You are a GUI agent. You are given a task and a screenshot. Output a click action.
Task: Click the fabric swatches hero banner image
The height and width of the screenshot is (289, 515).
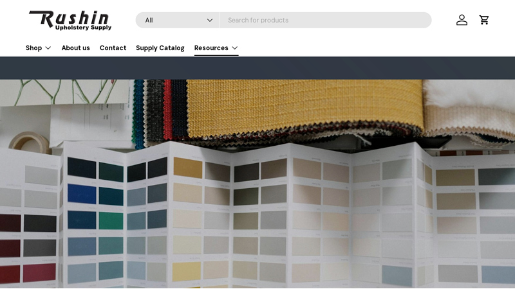[x=257, y=184]
